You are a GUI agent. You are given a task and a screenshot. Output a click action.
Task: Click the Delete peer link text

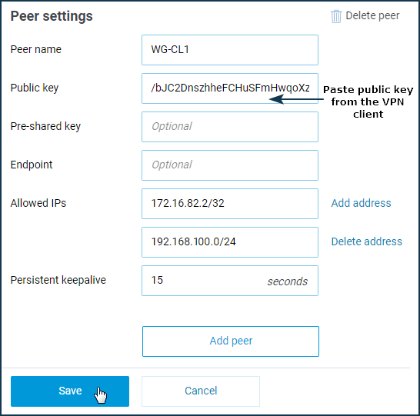372,16
